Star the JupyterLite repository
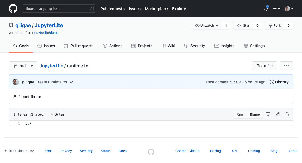This screenshot has height=163, width=302. (x=243, y=26)
